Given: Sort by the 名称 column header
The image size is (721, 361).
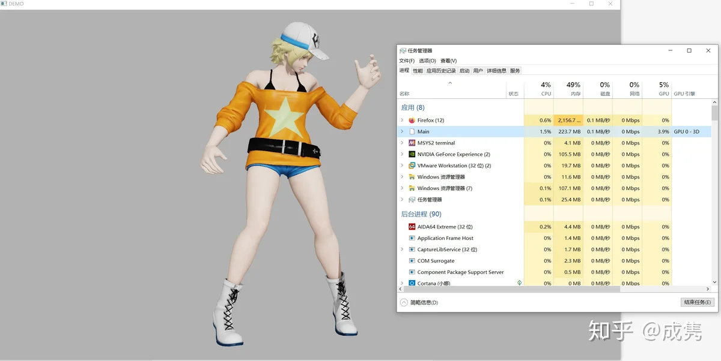Looking at the screenshot, I should point(452,89).
